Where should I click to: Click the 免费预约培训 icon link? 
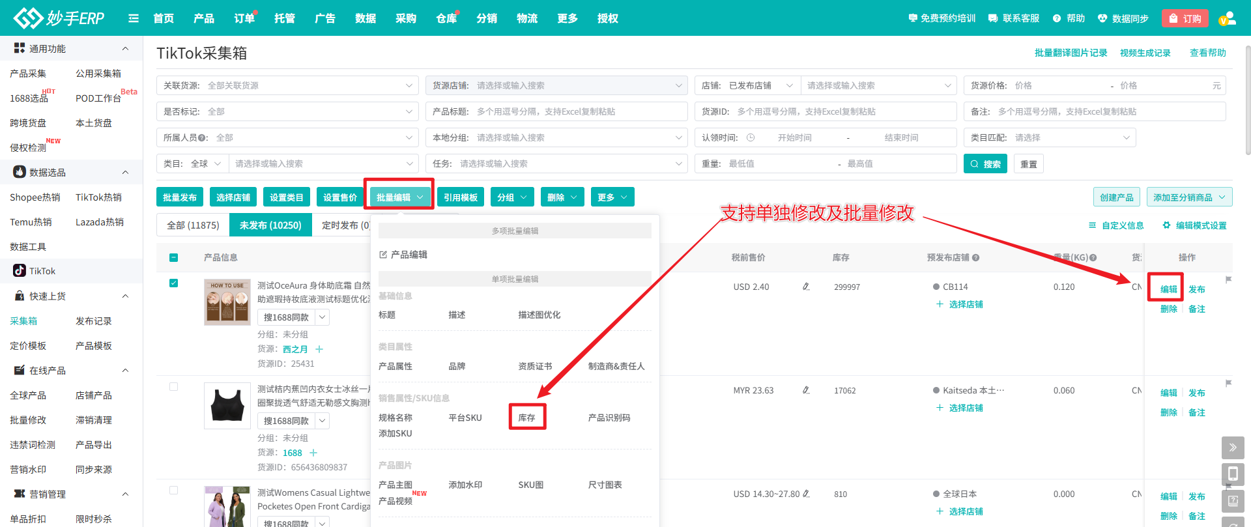pyautogui.click(x=942, y=18)
